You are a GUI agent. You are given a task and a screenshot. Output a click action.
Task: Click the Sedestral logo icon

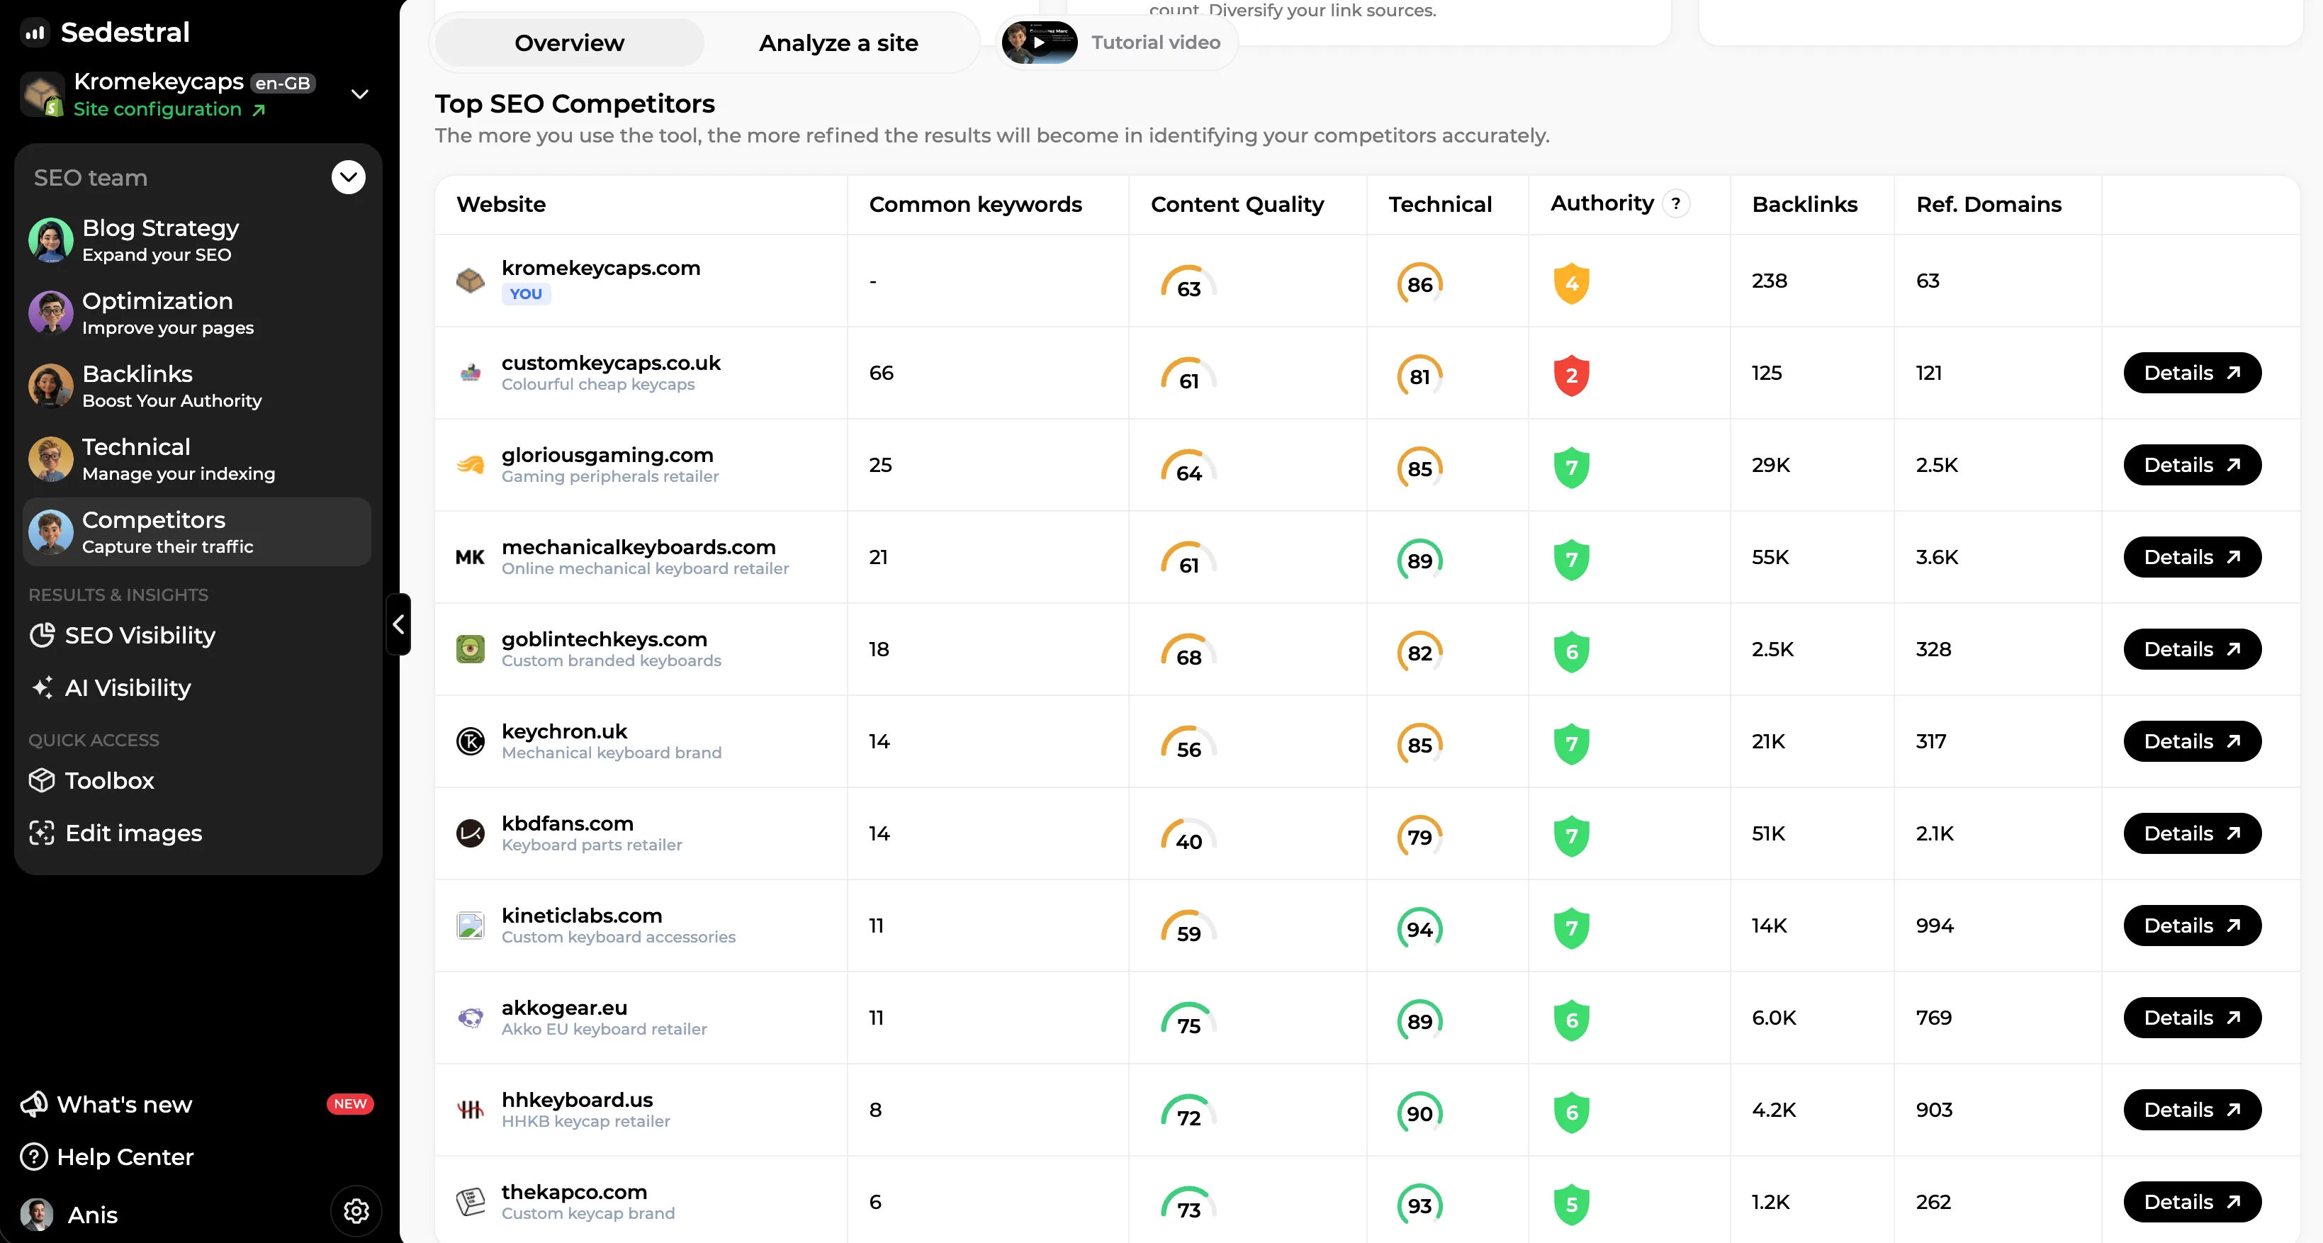(x=35, y=33)
